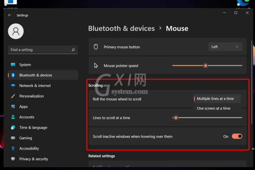The width and height of the screenshot is (255, 170).
Task: Go back with the Settings arrow
Action: [x=10, y=15]
